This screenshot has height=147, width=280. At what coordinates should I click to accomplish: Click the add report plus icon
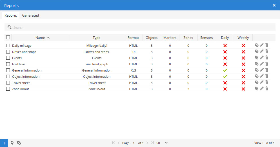click(4, 143)
